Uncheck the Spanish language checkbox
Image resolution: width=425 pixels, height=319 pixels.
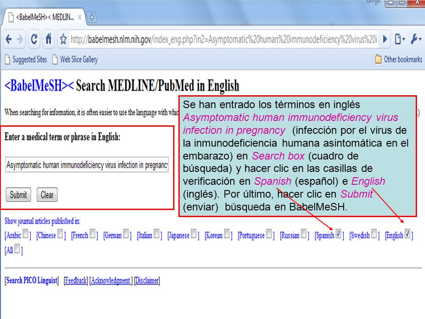coord(338,233)
